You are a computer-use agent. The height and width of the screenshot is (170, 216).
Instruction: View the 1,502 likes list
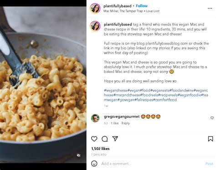coord(100,149)
